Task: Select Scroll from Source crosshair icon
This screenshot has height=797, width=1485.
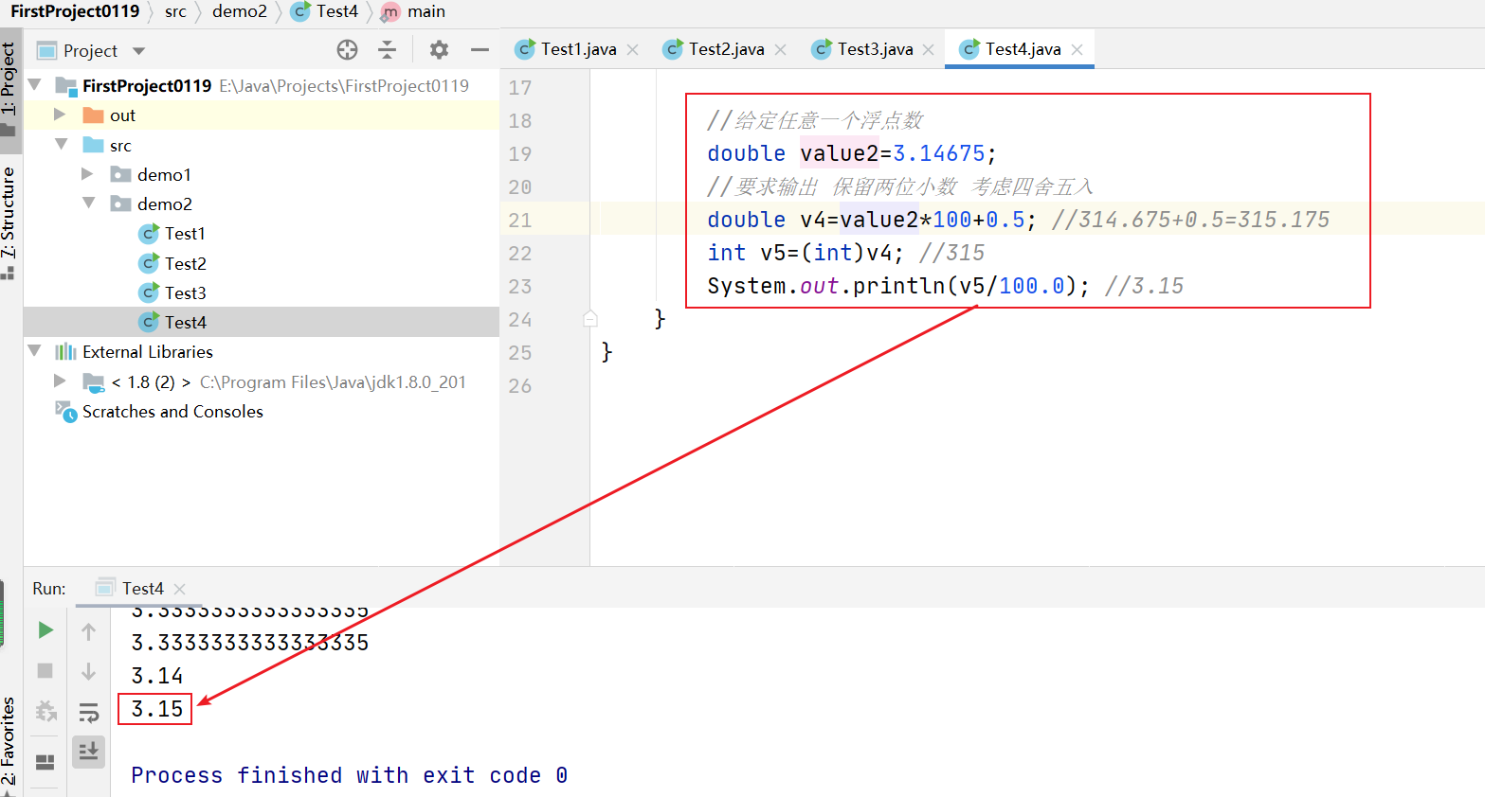Action: coord(347,49)
